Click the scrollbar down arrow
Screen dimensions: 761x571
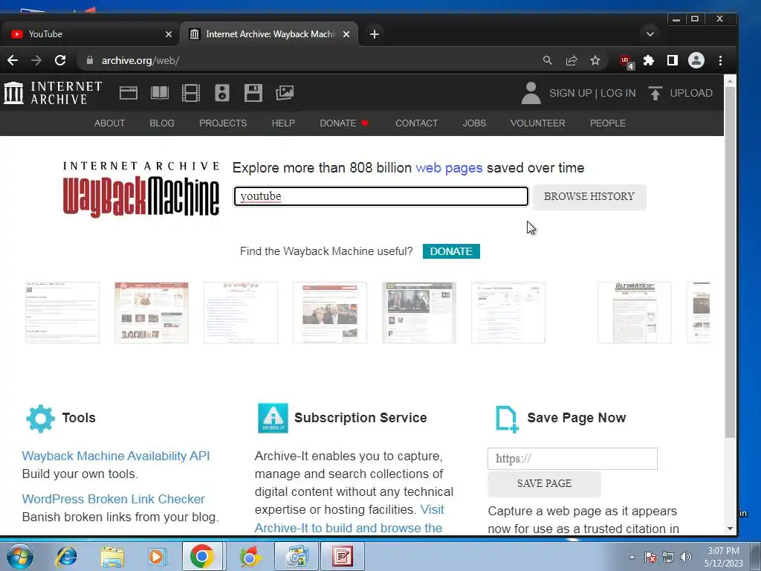[x=730, y=529]
